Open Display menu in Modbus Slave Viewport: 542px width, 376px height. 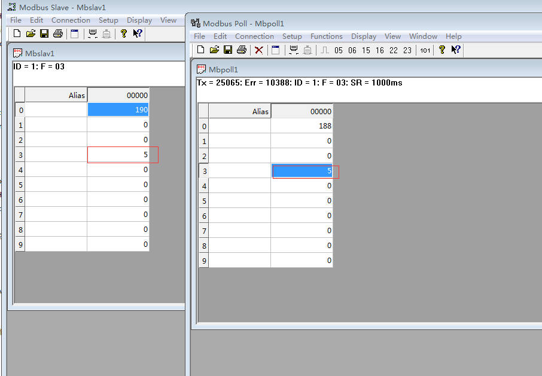tap(139, 20)
